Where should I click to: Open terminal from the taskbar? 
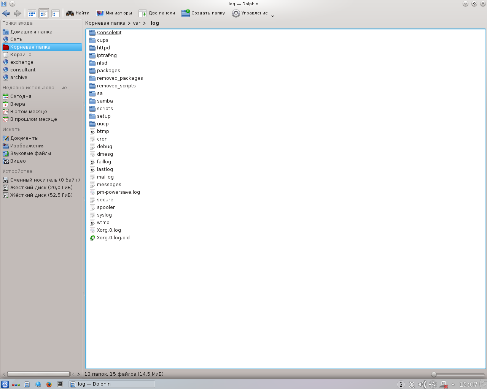click(60, 384)
